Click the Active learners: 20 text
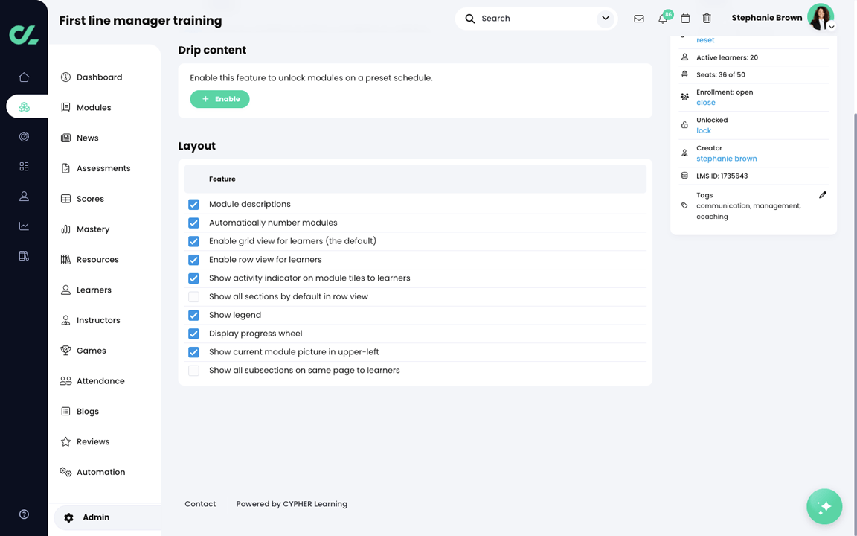This screenshot has width=857, height=536. 727,57
